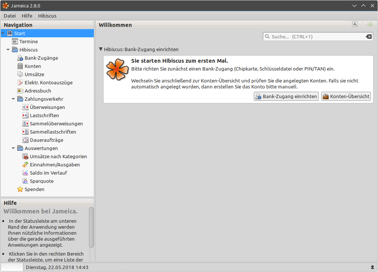Click the orange Hibiscus flower logo

click(x=117, y=69)
